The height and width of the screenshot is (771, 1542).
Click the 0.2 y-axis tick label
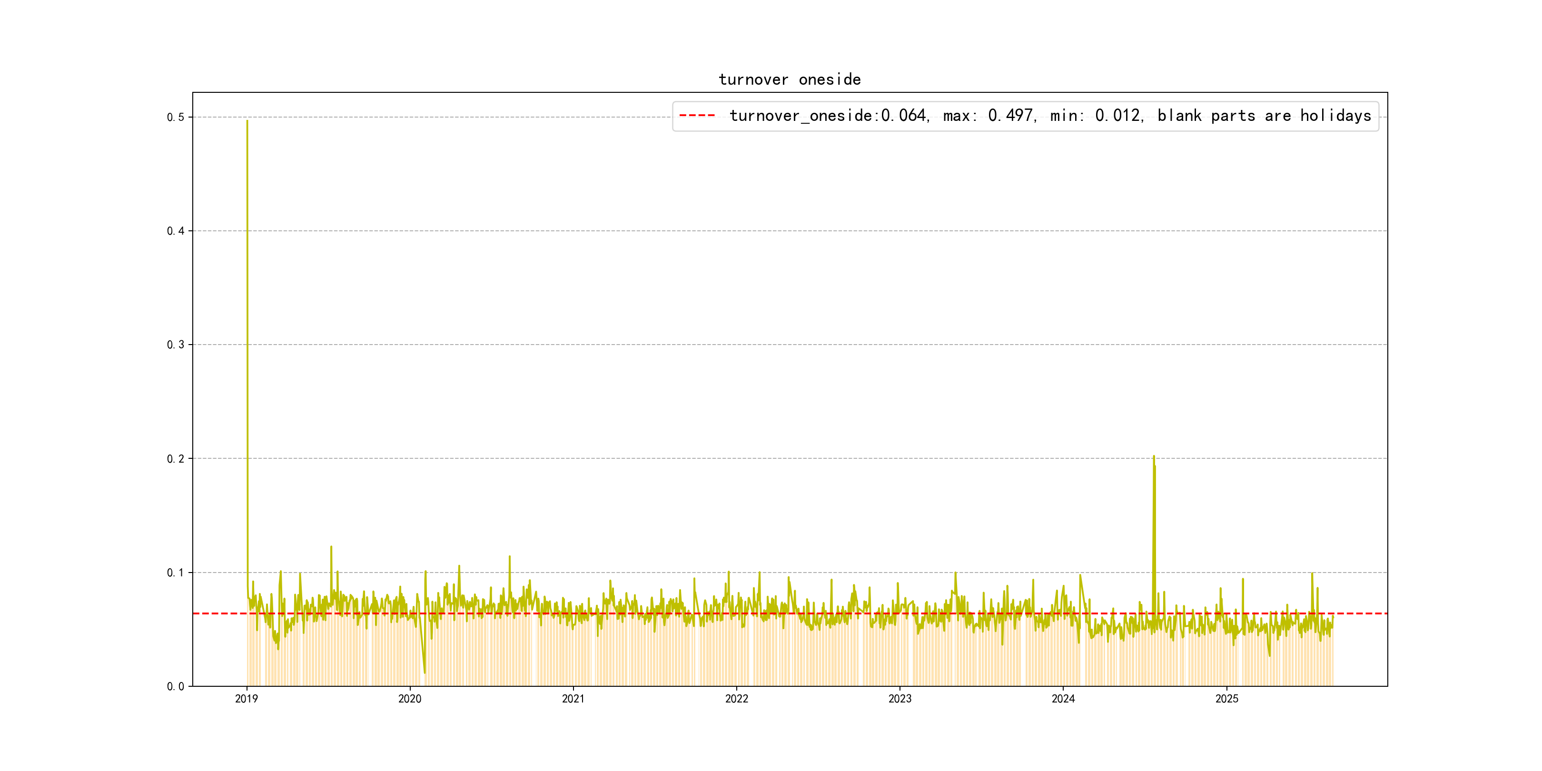click(176, 458)
